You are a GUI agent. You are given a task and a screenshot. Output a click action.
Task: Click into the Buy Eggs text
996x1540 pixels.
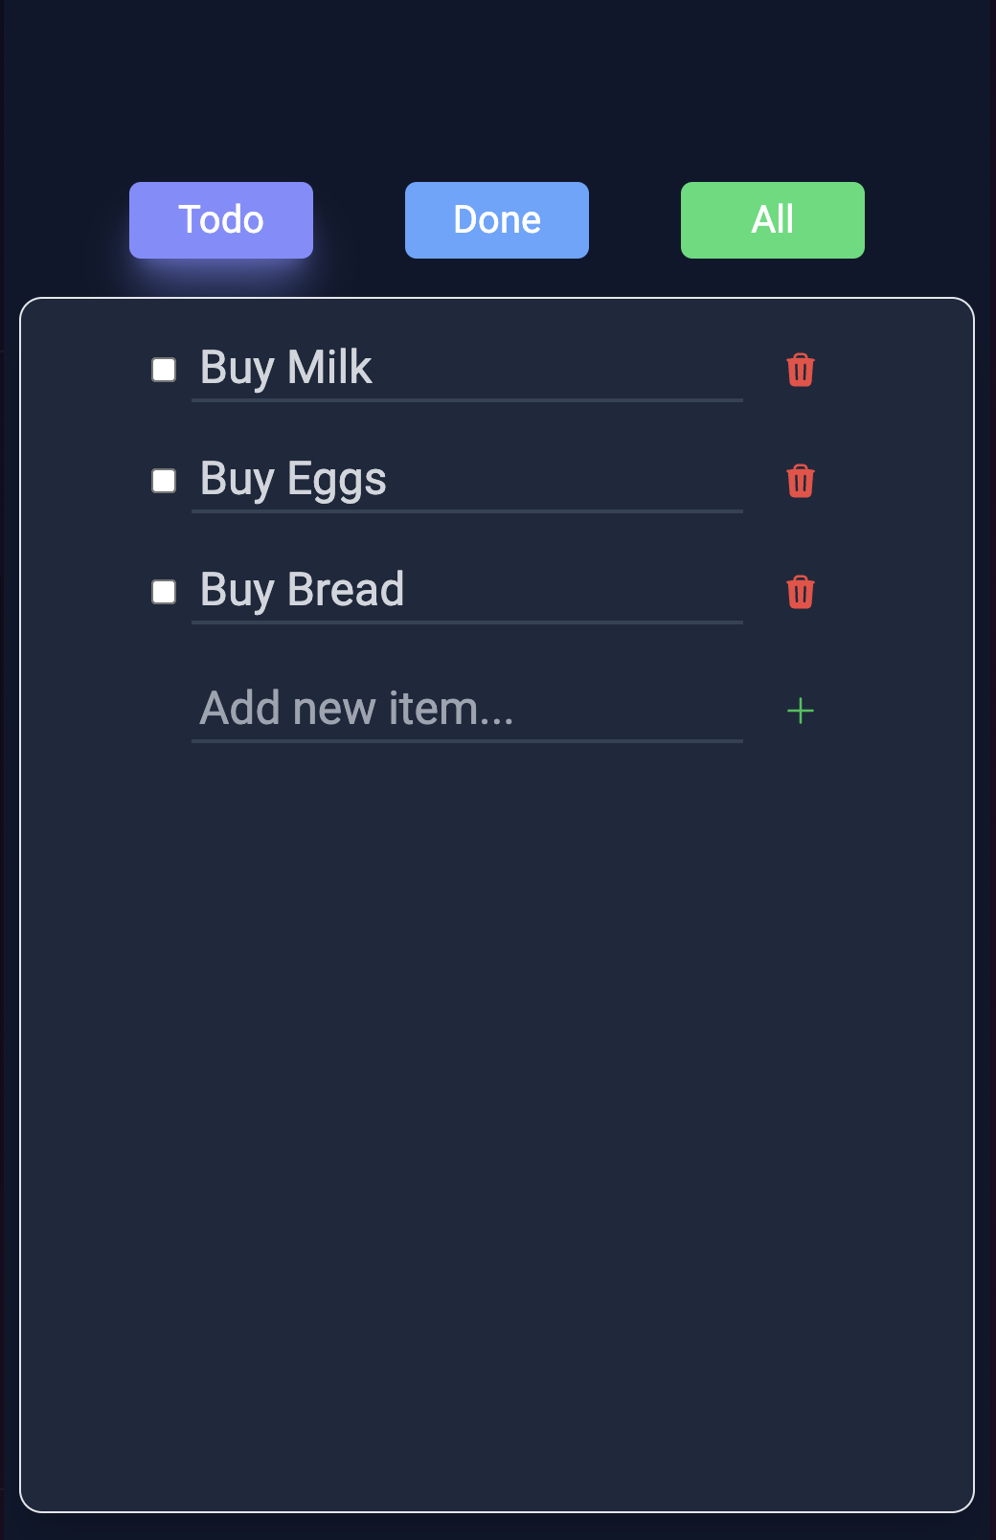[467, 480]
